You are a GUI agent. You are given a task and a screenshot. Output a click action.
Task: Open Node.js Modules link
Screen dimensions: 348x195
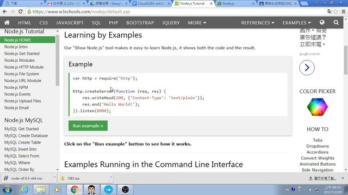20,60
